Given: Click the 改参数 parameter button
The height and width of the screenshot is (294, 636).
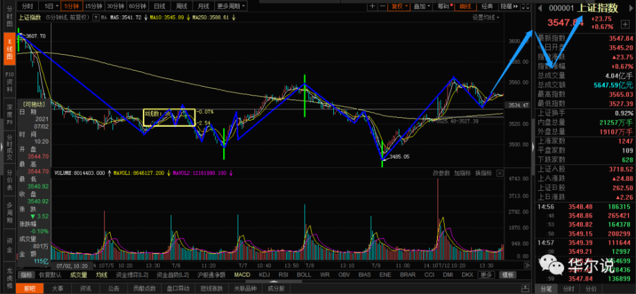Looking at the screenshot, I should click(x=441, y=172).
